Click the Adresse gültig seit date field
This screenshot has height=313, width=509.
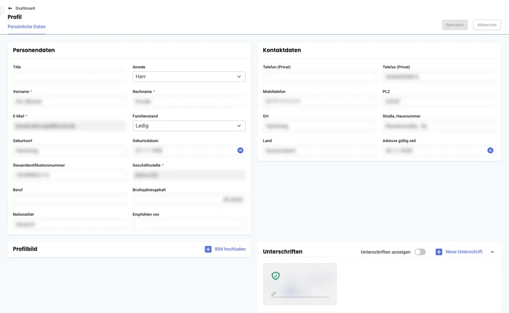(x=439, y=151)
